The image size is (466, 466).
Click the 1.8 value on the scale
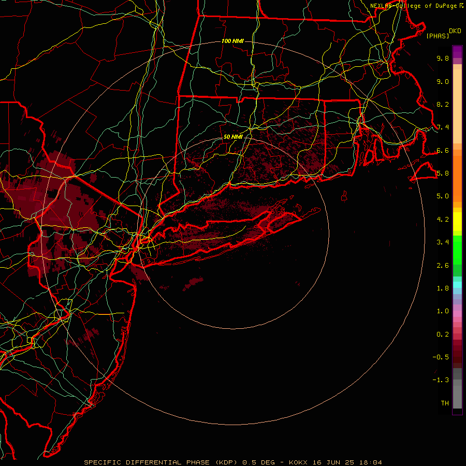point(443,288)
